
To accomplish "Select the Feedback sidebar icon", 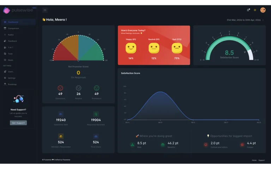I will tap(5, 41).
